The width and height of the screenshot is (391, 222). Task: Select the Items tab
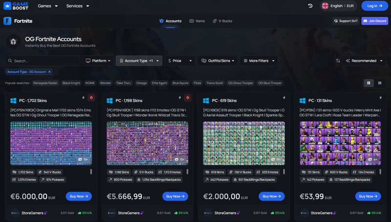pos(197,21)
